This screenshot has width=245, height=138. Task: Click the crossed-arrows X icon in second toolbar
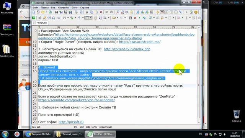point(64,18)
